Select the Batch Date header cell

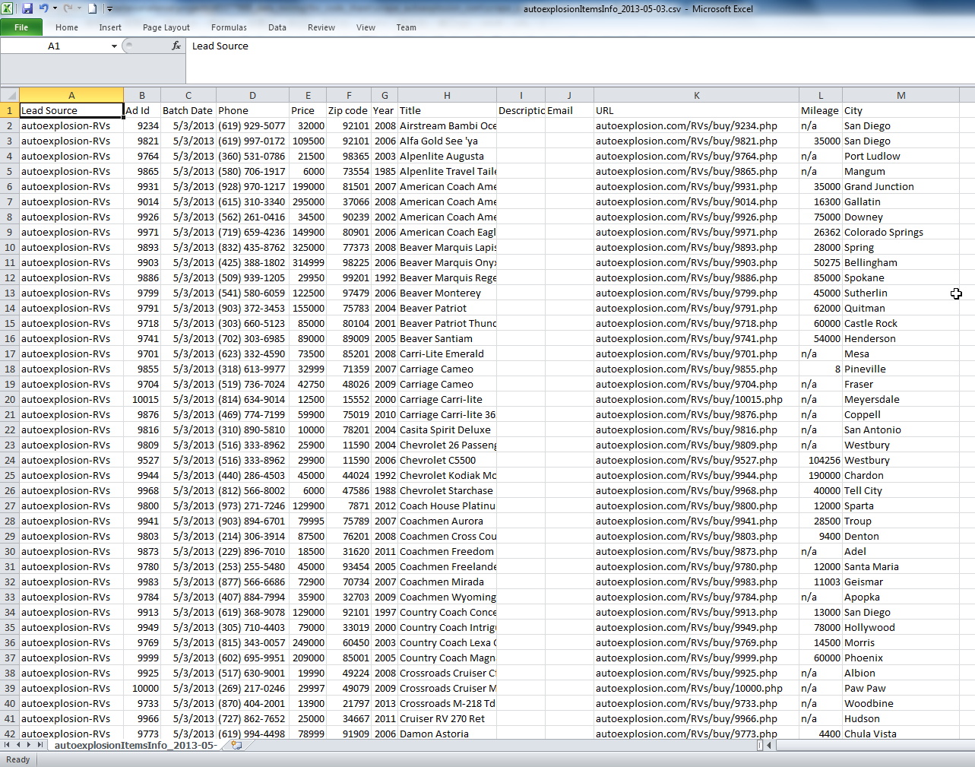pos(188,110)
